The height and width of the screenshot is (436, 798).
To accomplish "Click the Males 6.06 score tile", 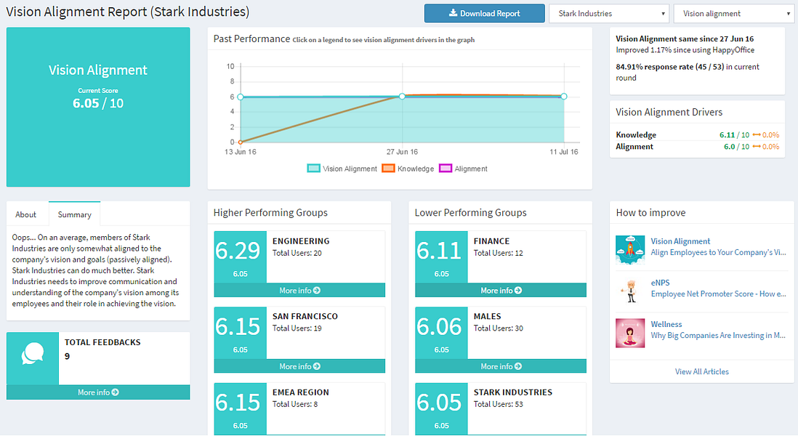I will pyautogui.click(x=441, y=333).
